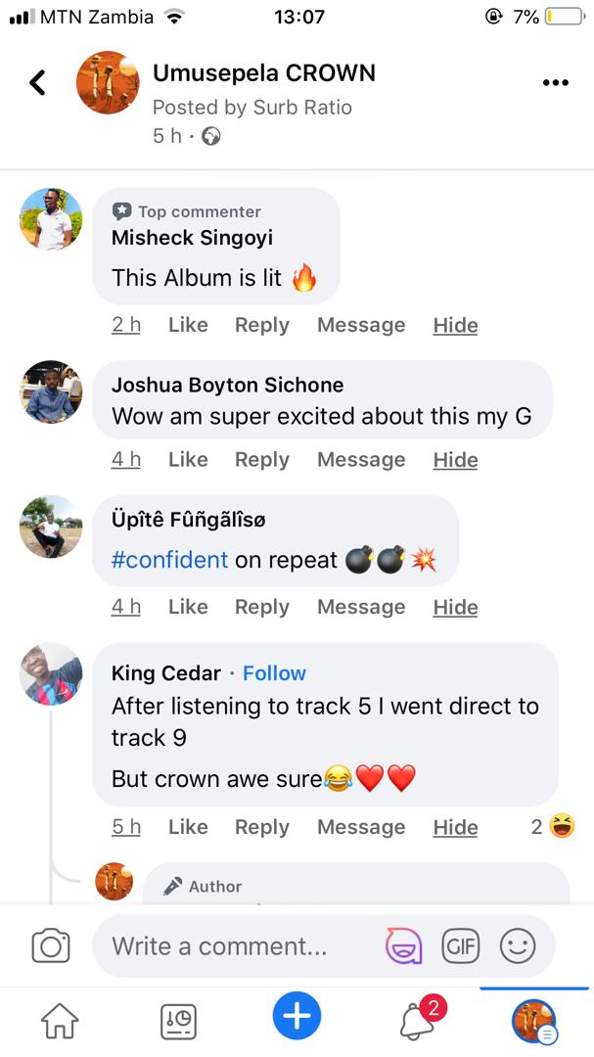
Task: Open the emoji smiley picker
Action: pos(518,946)
